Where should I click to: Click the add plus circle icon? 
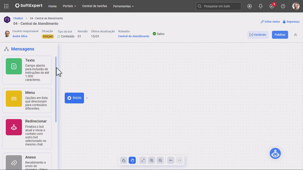point(249,6)
